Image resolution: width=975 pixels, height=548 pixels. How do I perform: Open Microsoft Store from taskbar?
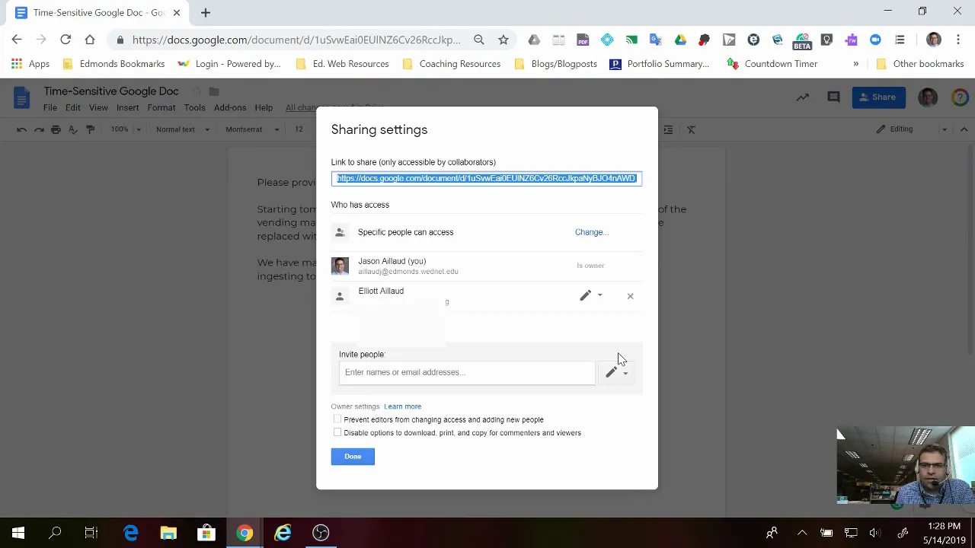tap(206, 533)
